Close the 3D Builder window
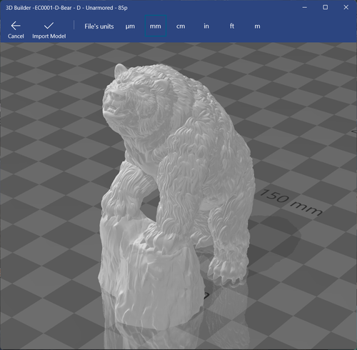 point(346,7)
